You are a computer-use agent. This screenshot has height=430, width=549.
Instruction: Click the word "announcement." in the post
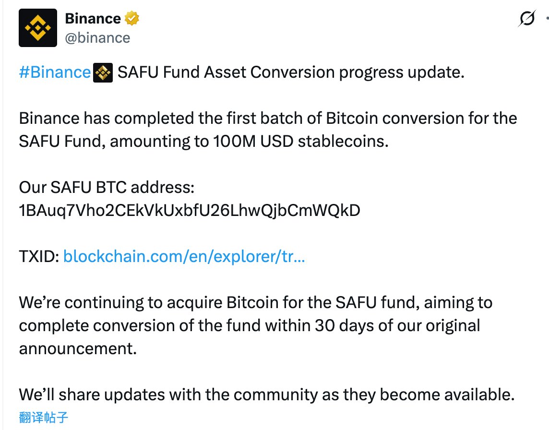(x=78, y=348)
